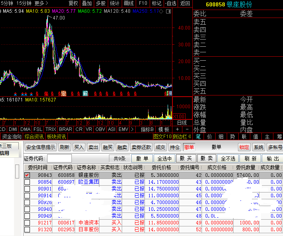Image resolution: width=283 pixels, height=236 pixels.
Task: Open the 画线 drawing tool
Action: click(129, 3)
